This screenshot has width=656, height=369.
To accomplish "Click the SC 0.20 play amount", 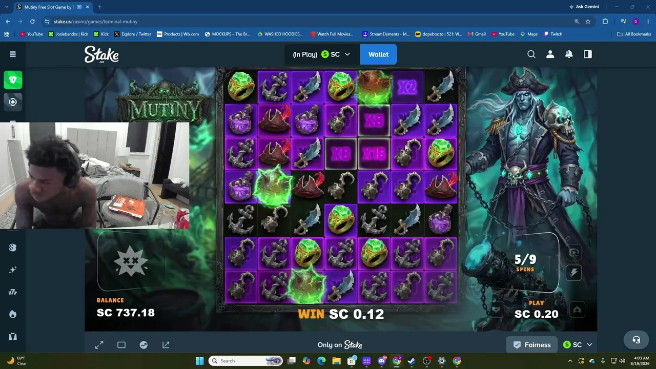I will (536, 314).
